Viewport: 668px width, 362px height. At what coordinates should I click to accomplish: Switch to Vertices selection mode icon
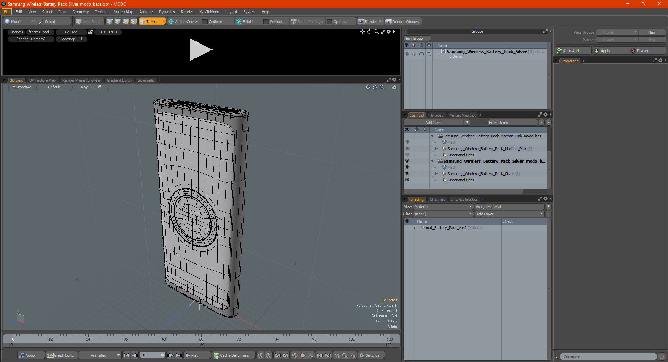(x=110, y=22)
